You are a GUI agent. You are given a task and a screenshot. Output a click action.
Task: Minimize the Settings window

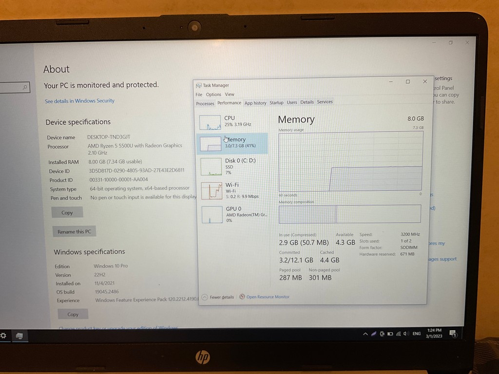coord(434,43)
